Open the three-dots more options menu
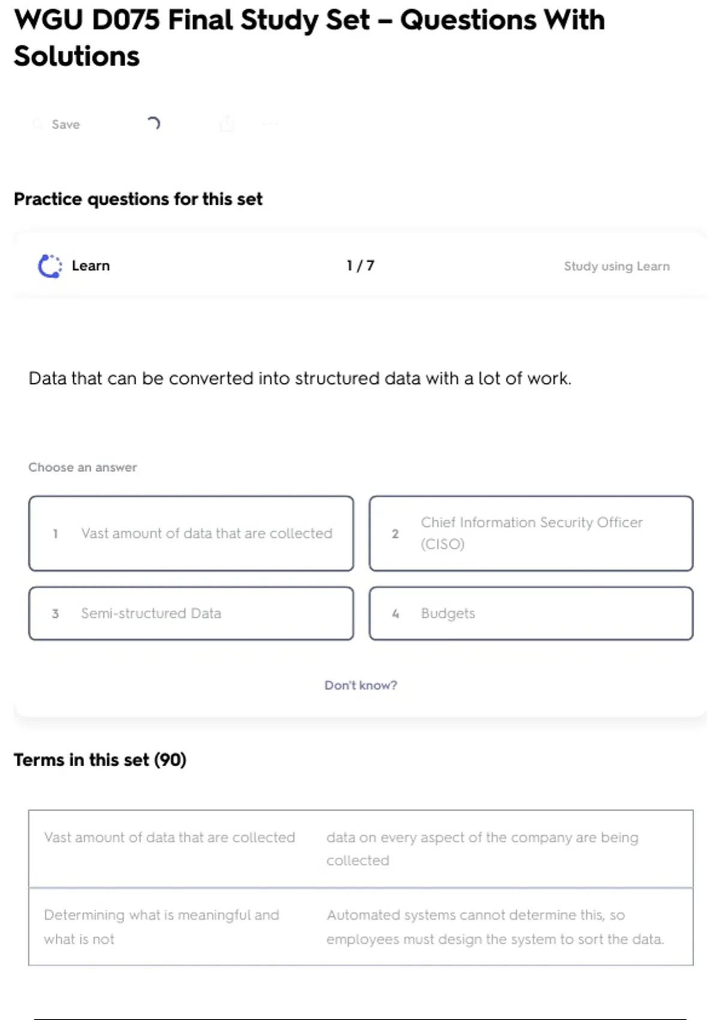 pyautogui.click(x=271, y=124)
